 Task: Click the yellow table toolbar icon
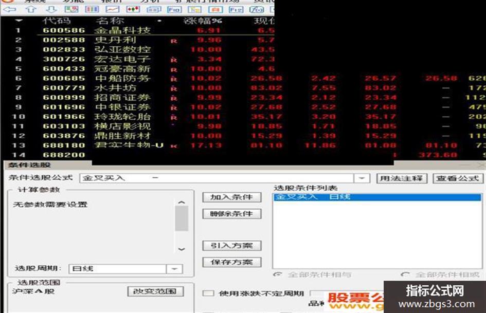click(x=194, y=10)
